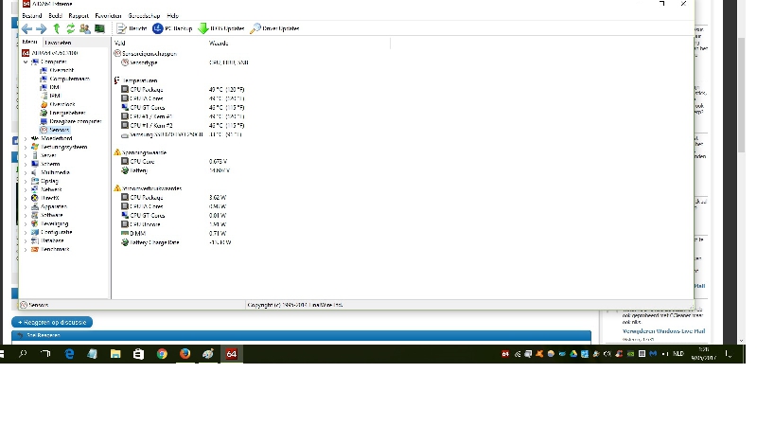Select the Samsung SSD temperature row
This screenshot has height=426, width=757.
[x=181, y=134]
